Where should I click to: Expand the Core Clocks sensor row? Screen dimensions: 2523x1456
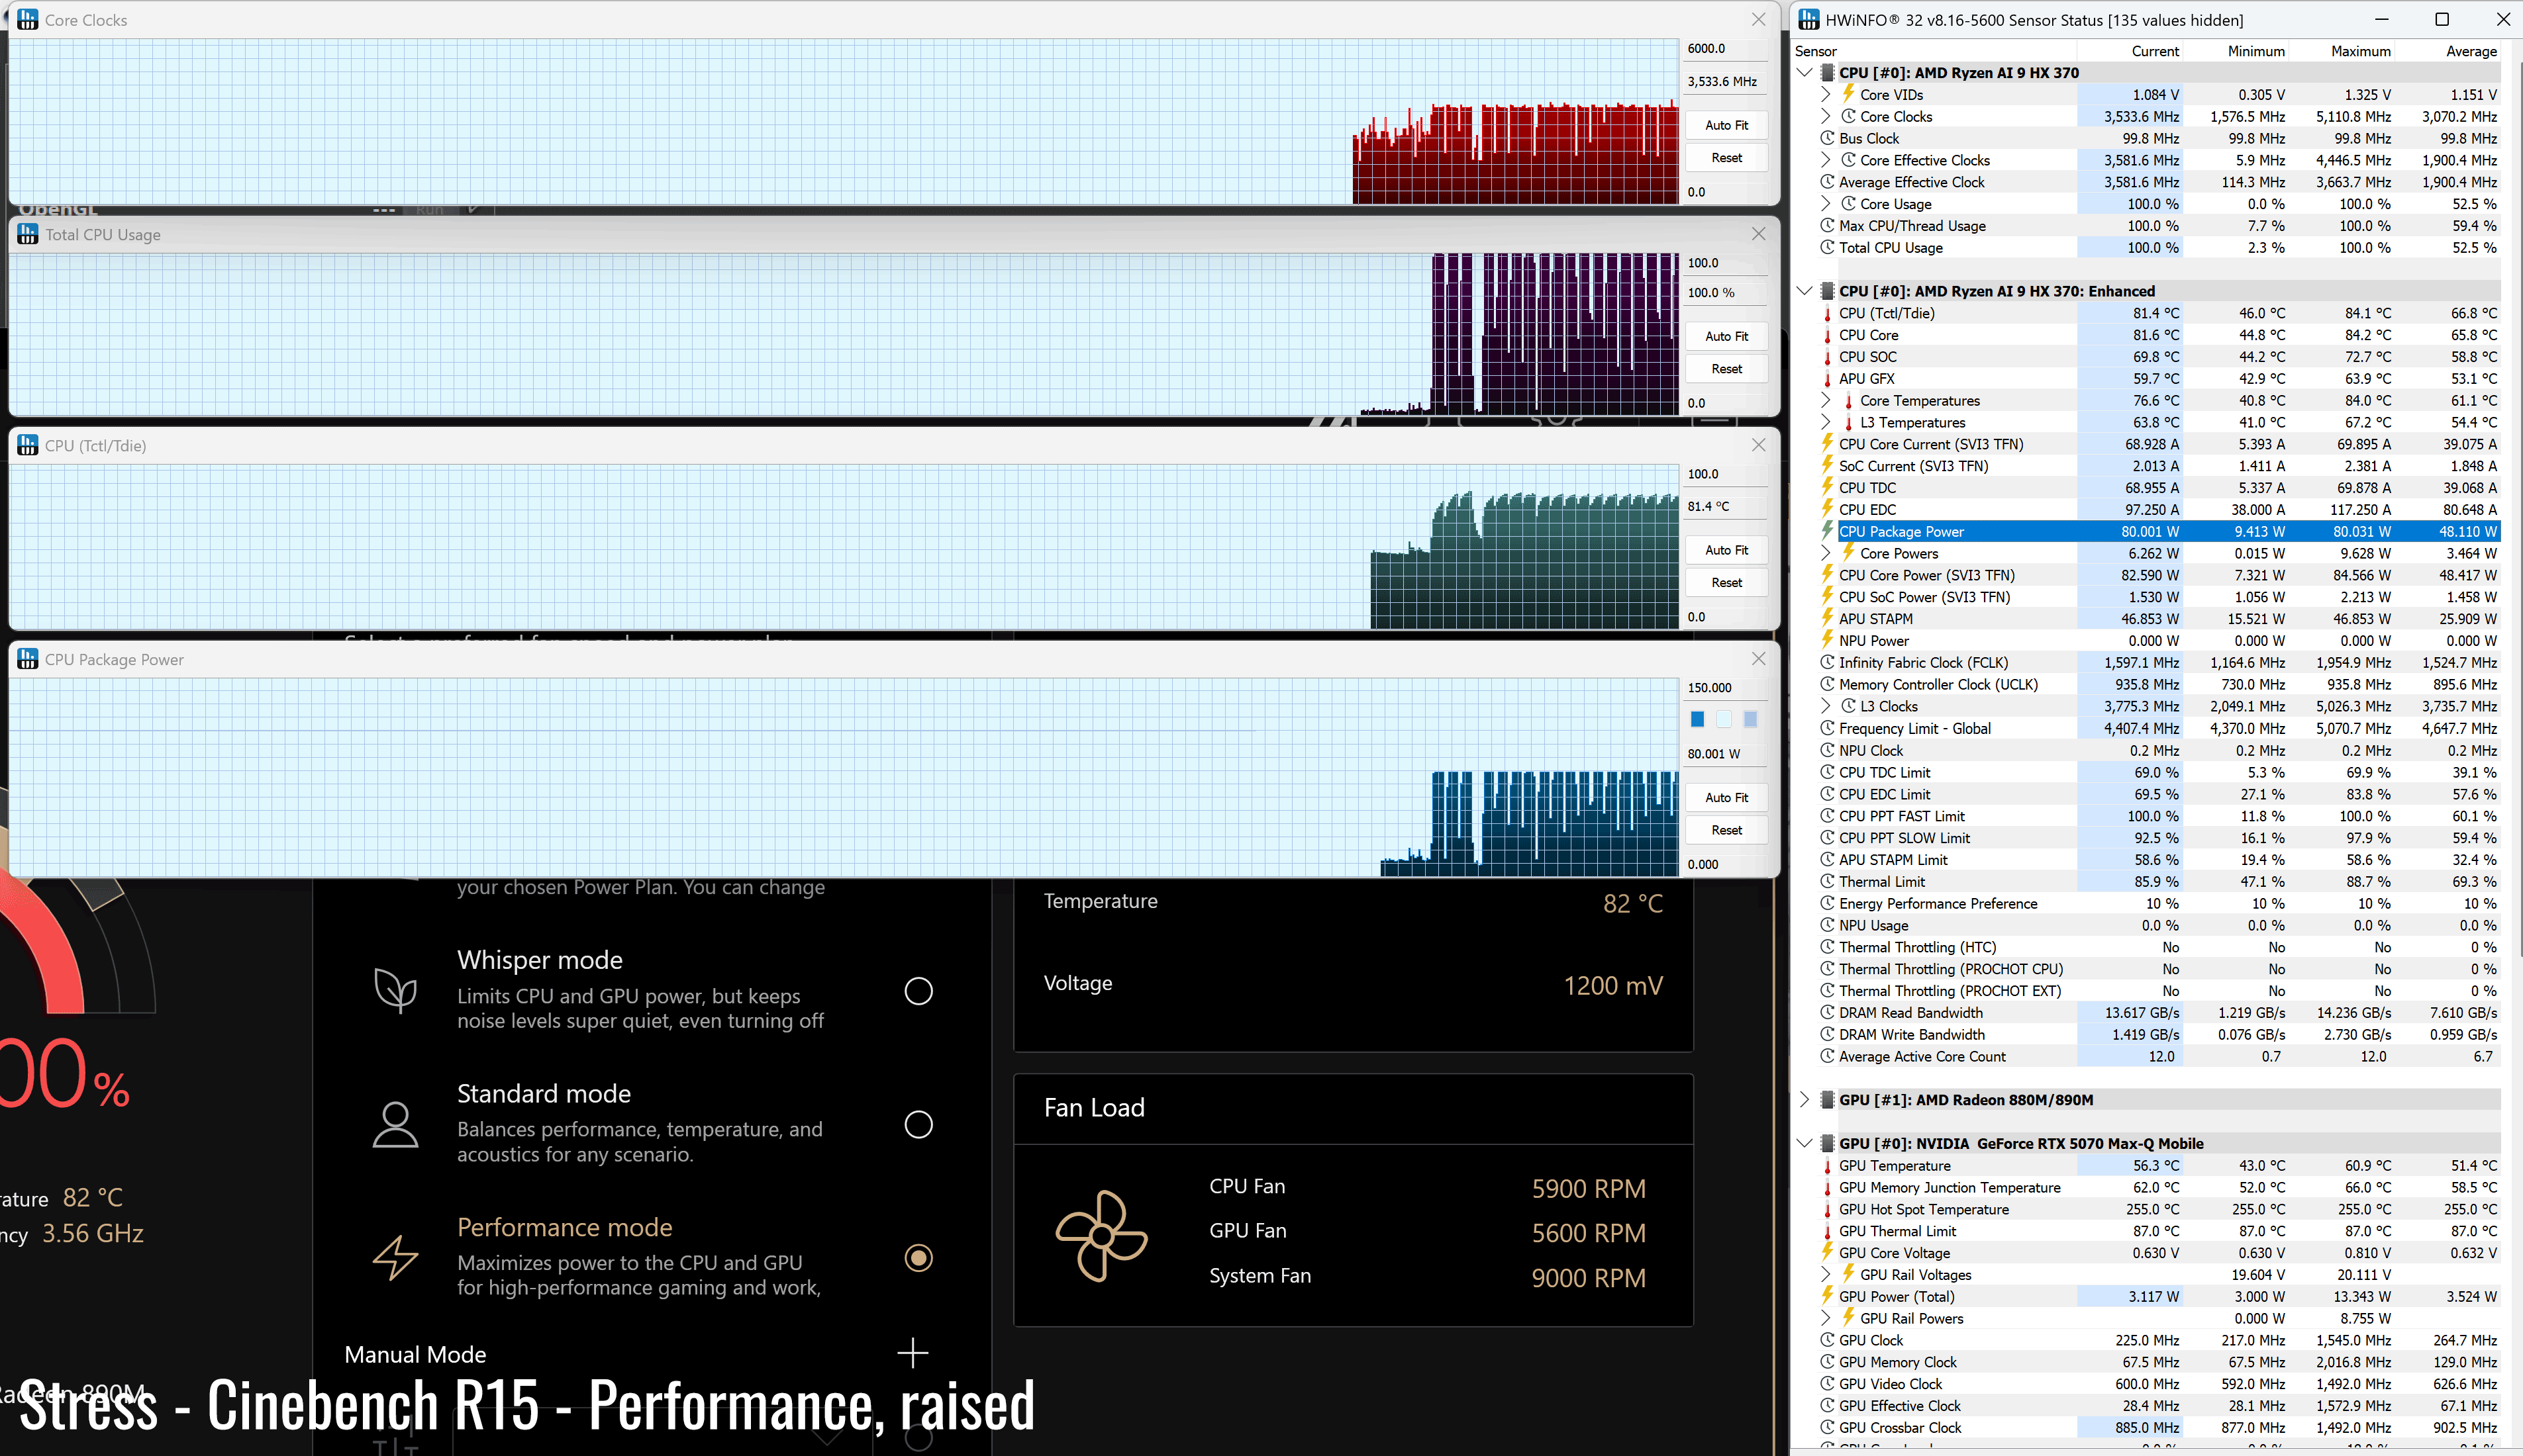(1826, 116)
